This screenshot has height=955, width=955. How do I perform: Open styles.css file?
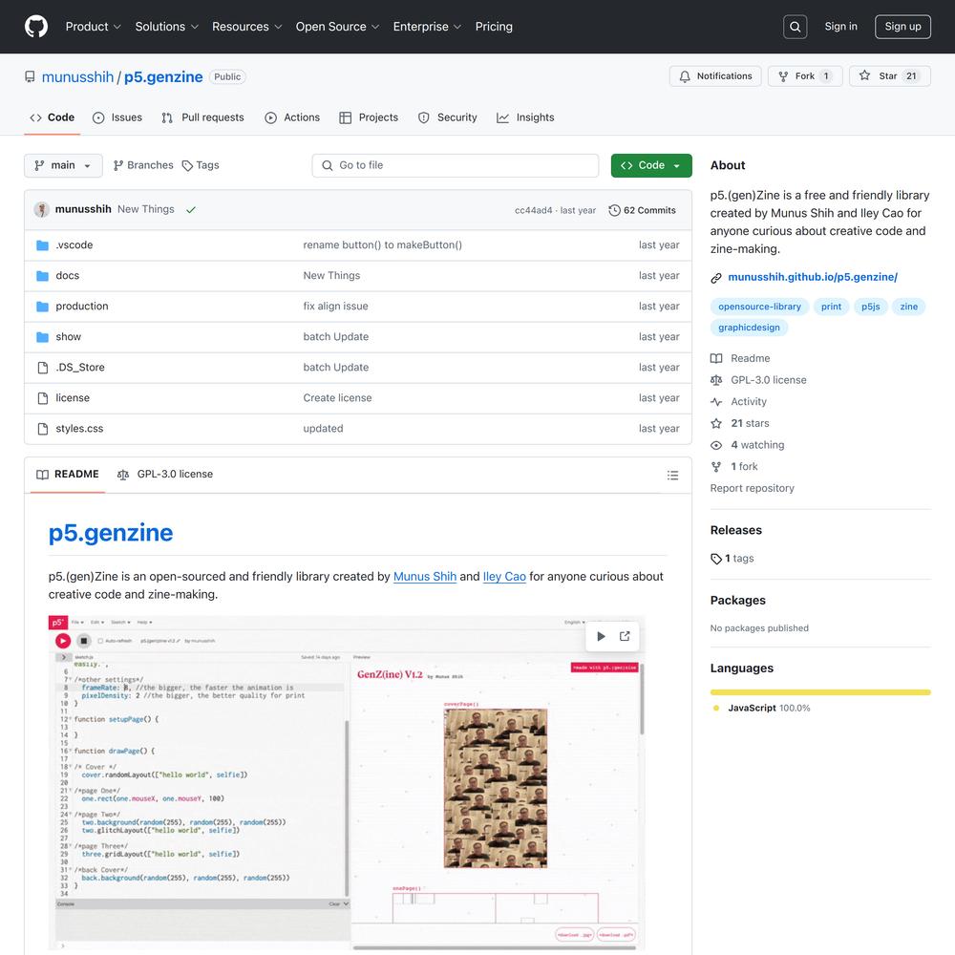point(79,428)
